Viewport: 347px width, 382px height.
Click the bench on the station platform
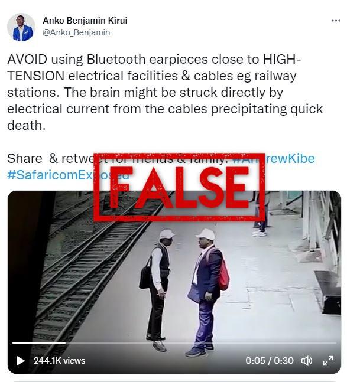pyautogui.click(x=328, y=291)
